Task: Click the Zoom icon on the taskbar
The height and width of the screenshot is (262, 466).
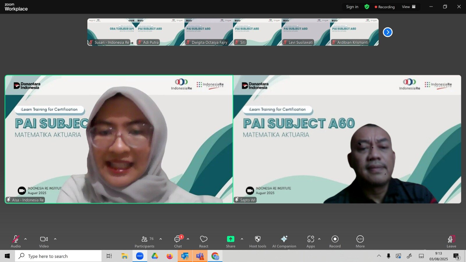Action: click(140, 256)
